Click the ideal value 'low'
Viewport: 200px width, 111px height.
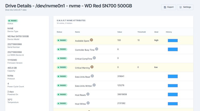pos(156,67)
